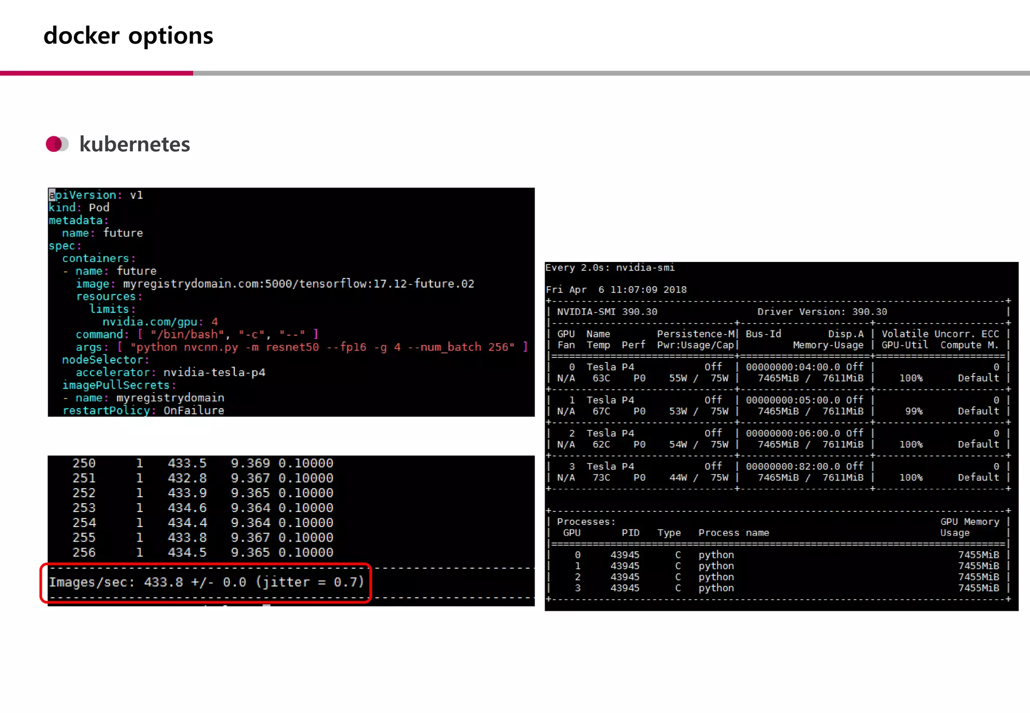Click benchmark row 252 with 433.9
This screenshot has width=1030, height=713.
(203, 493)
